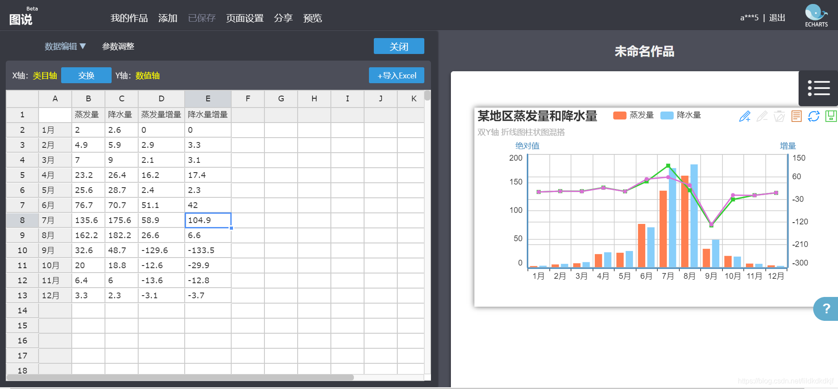Click the 退出 logout link

click(x=777, y=18)
